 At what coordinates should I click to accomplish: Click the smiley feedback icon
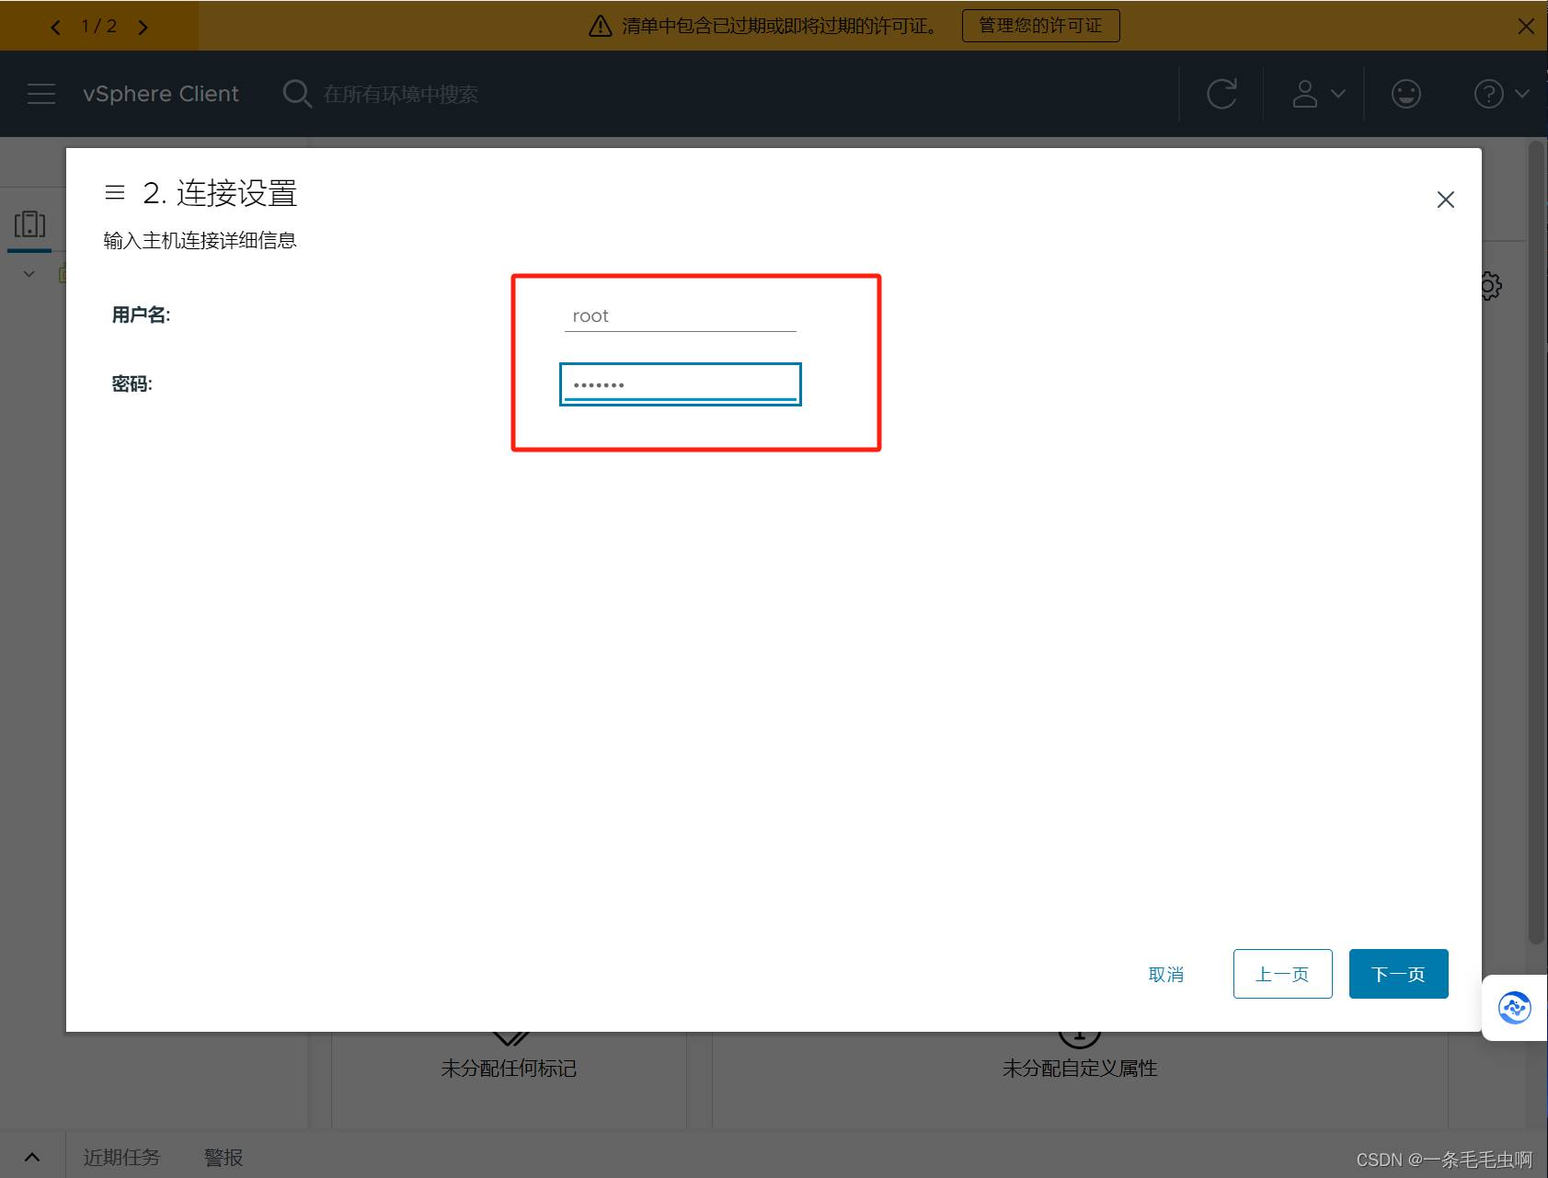point(1405,94)
